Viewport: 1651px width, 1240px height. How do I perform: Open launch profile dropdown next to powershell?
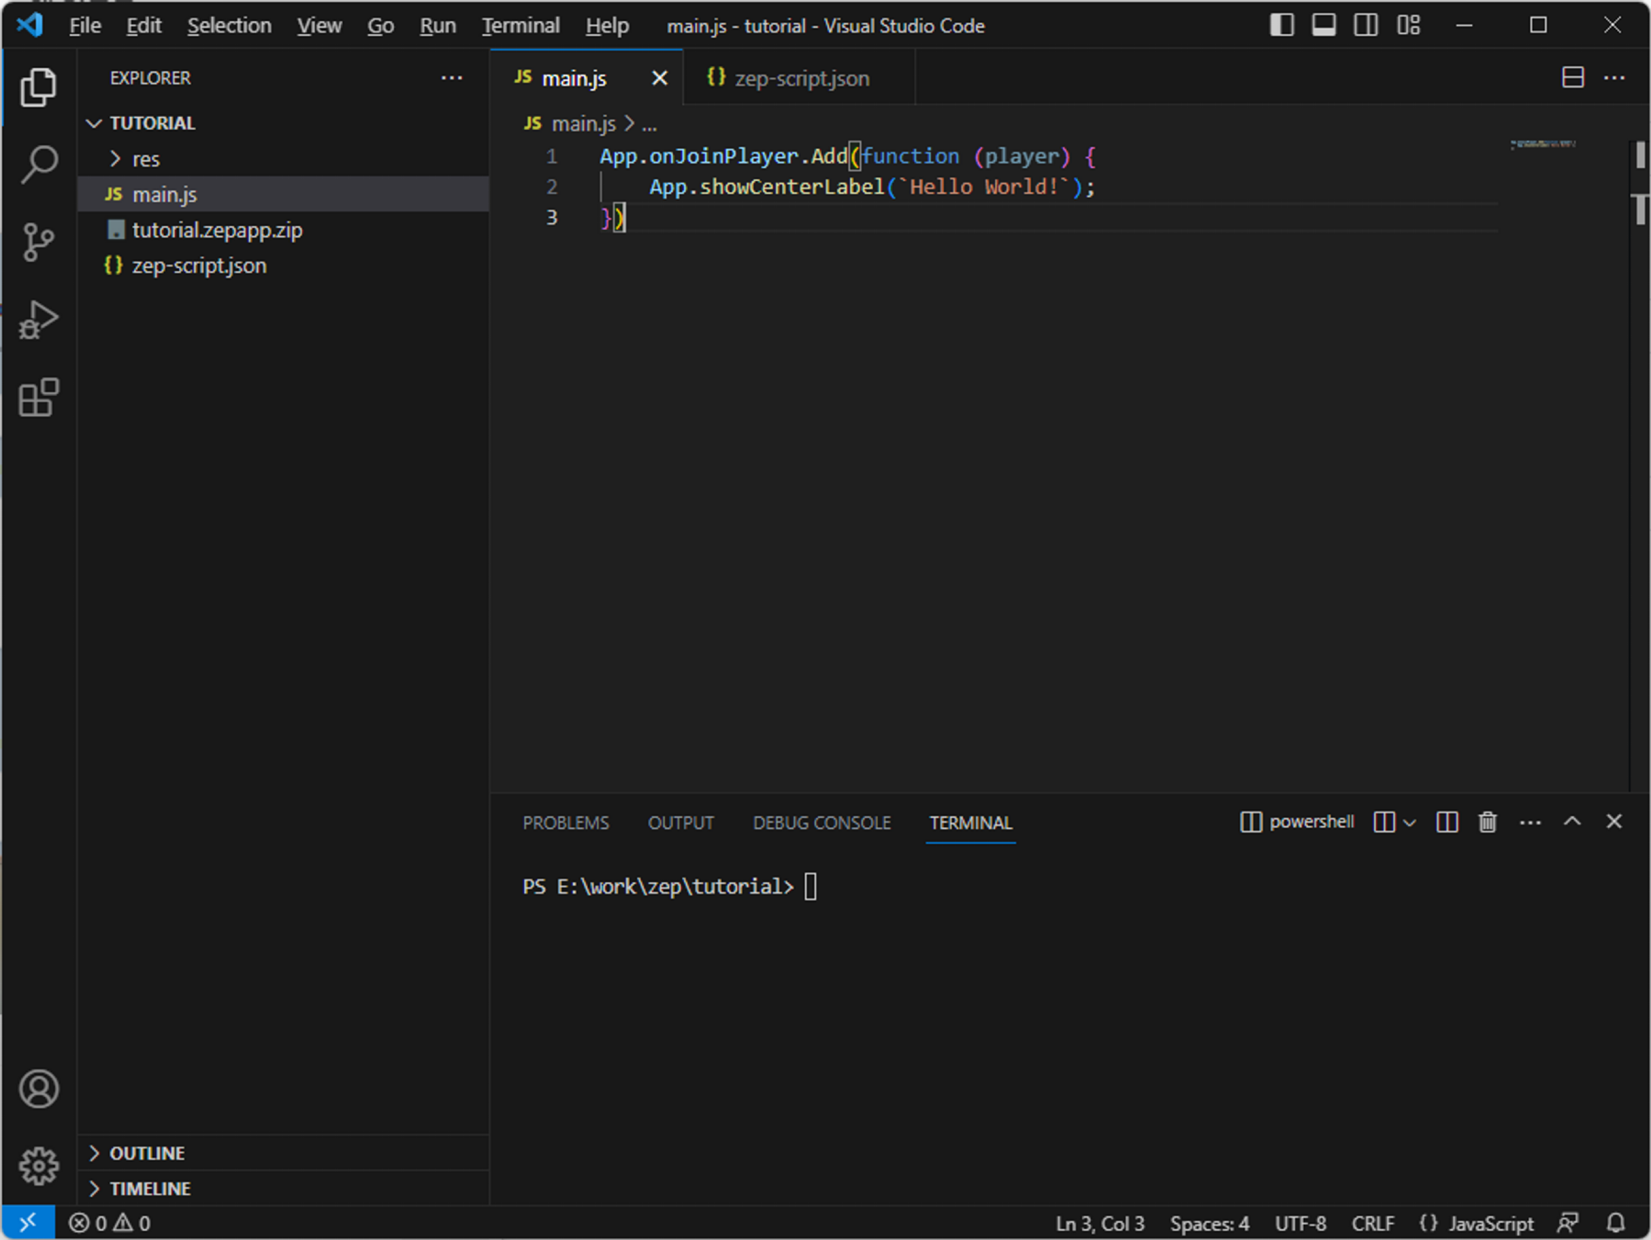click(1409, 823)
